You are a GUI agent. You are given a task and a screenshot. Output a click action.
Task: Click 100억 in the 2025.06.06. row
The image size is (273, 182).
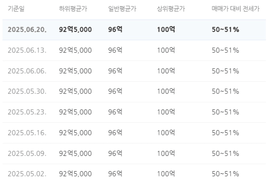pyautogui.click(x=166, y=71)
